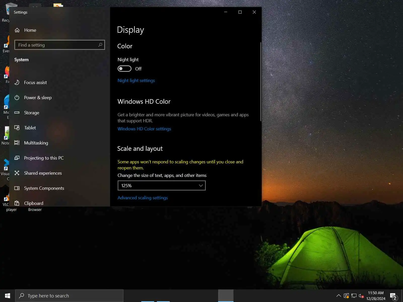This screenshot has height=302, width=403.
Task: Click the Find a setting search box
Action: [60, 45]
